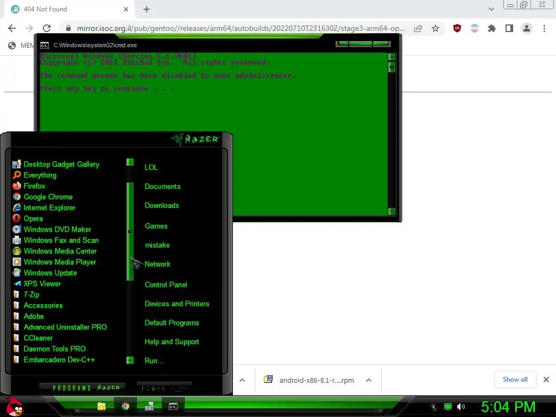Click cmd window scrollbar down arrow

click(x=391, y=212)
